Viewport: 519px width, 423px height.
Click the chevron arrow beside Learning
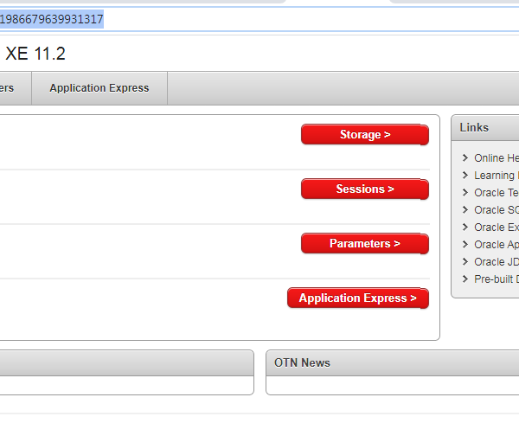point(465,175)
